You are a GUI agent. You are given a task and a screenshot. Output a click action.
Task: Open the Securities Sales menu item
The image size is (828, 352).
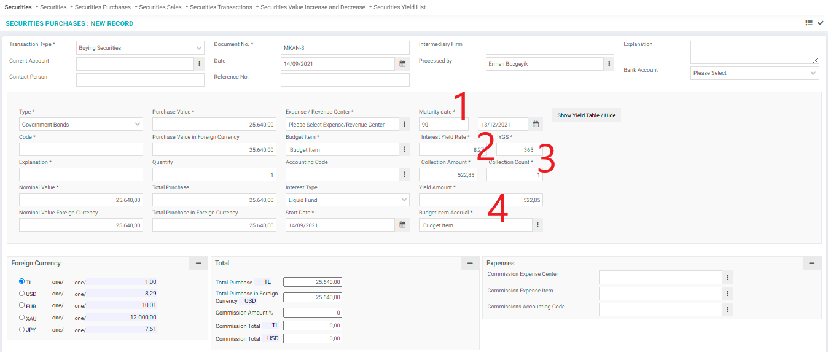[160, 7]
